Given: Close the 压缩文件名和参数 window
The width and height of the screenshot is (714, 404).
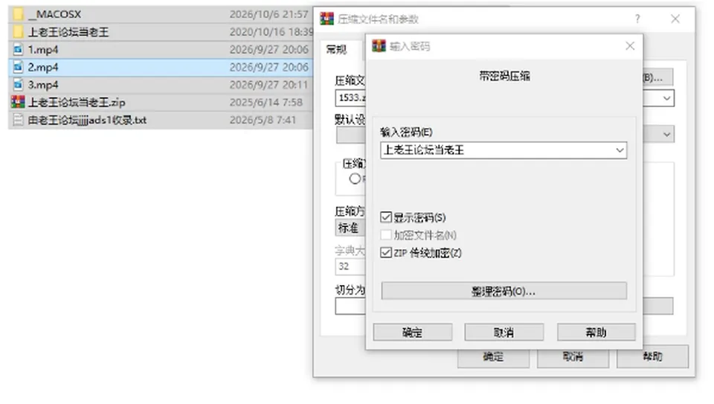Looking at the screenshot, I should tap(675, 19).
